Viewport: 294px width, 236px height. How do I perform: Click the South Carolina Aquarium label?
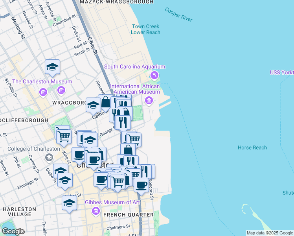point(135,66)
